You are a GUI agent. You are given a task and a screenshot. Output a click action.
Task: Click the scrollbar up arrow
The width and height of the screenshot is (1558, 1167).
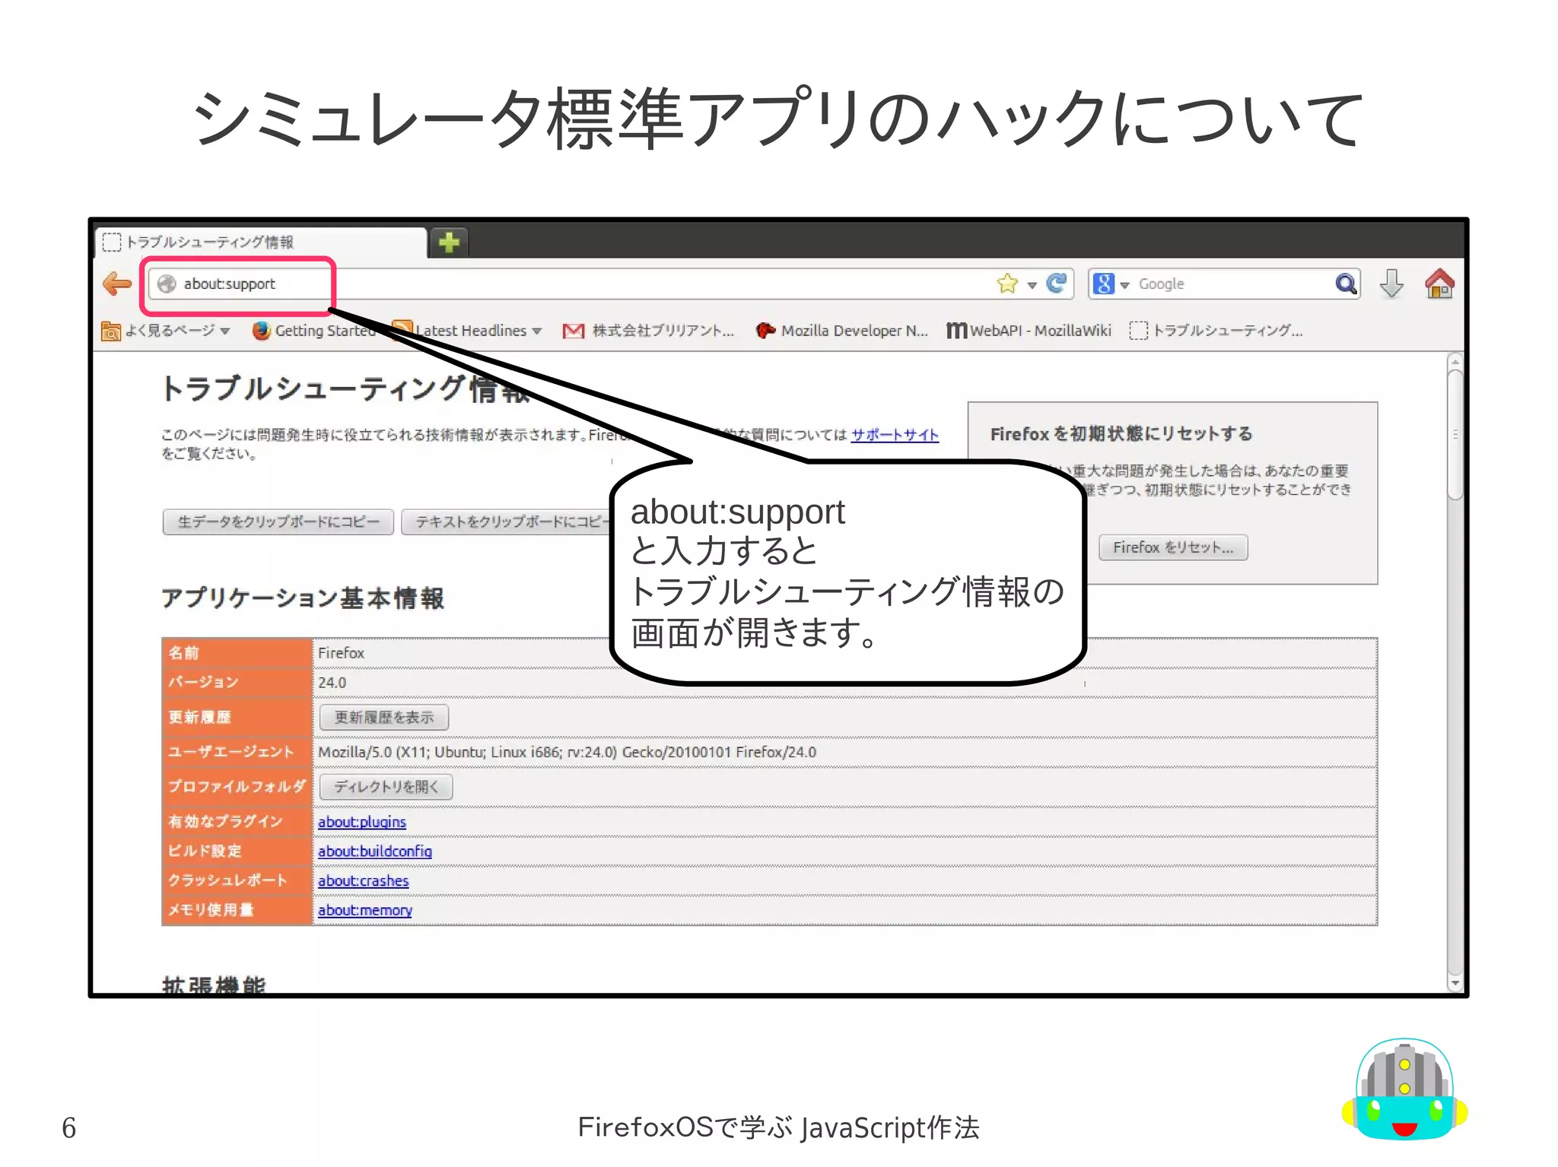(1455, 363)
